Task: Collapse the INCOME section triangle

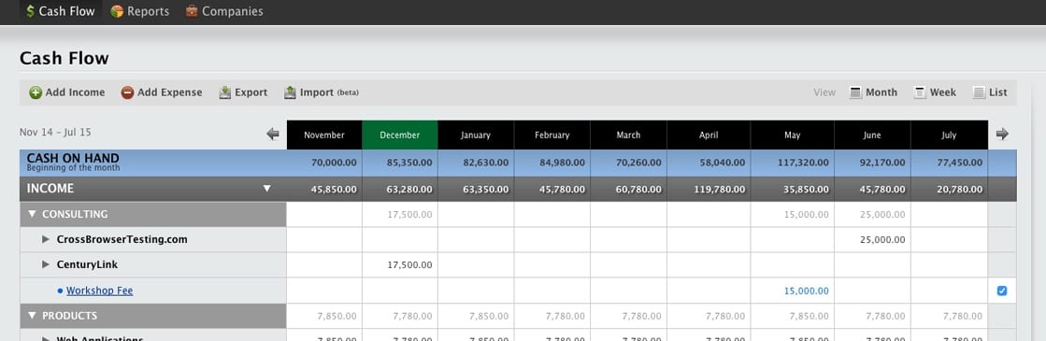Action: click(266, 189)
